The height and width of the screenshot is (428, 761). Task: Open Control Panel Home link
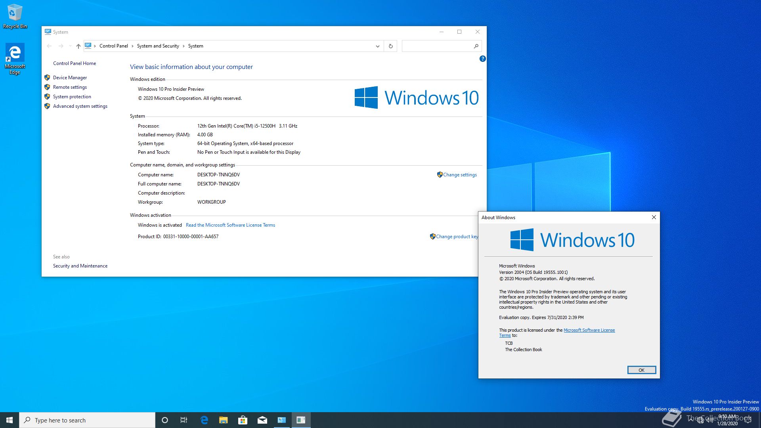75,63
